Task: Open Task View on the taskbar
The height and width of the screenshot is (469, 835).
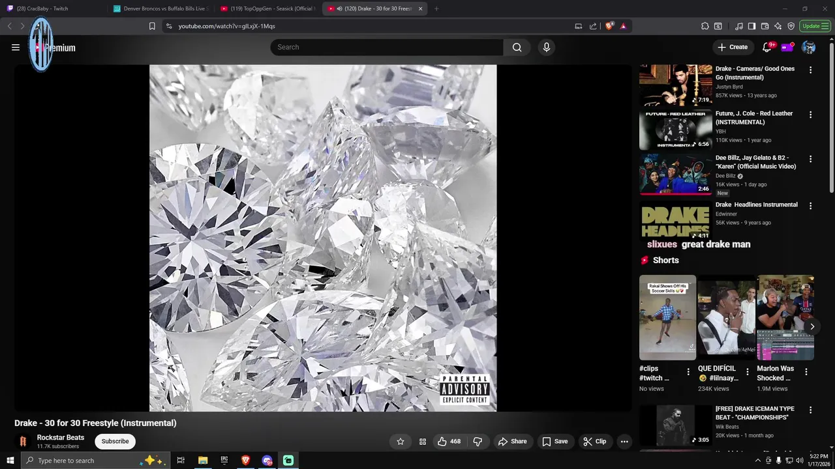Action: click(181, 461)
